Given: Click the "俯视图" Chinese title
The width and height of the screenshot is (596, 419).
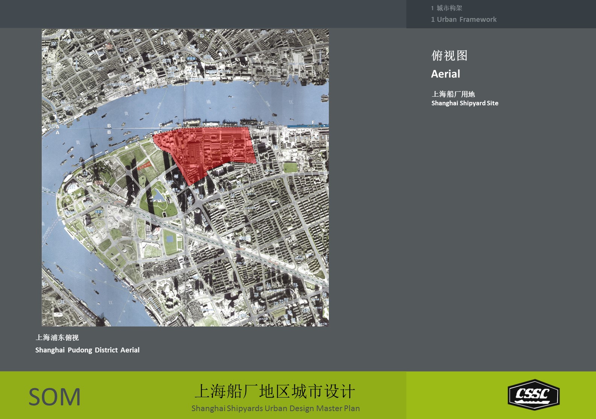Looking at the screenshot, I should coord(449,56).
